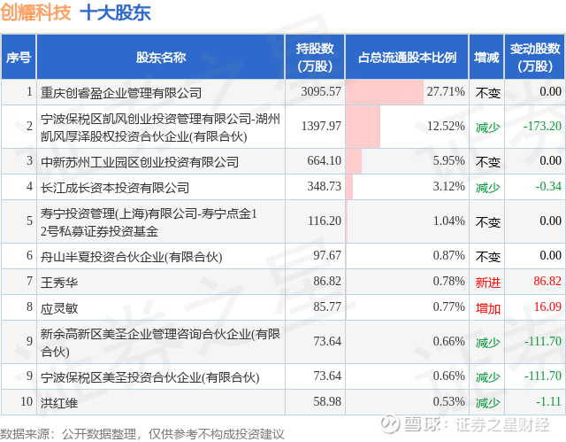Click the 348.73 shares value
Viewport: 566px width, 442px height.
coord(325,186)
